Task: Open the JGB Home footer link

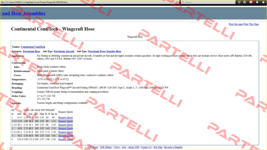Action: click(x=93, y=147)
